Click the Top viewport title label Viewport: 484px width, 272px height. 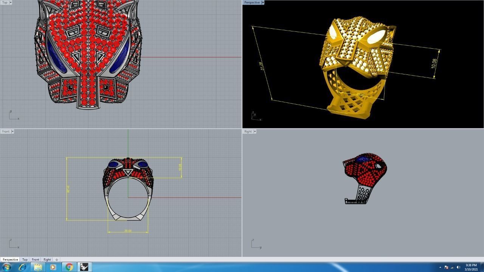pyautogui.click(x=5, y=2)
